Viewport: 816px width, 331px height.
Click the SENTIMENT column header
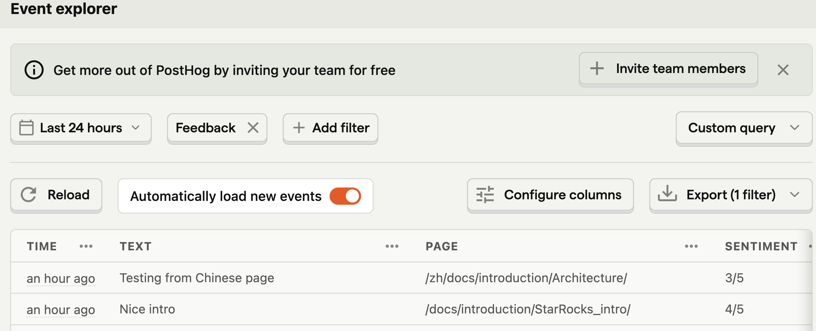point(761,246)
